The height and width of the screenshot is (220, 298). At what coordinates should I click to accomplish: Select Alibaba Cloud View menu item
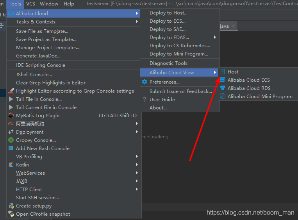[179, 72]
